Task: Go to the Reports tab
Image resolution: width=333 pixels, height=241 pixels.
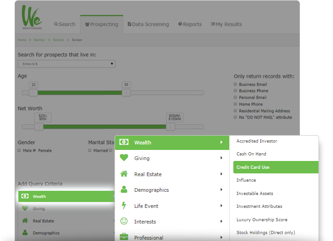Action: coord(190,24)
